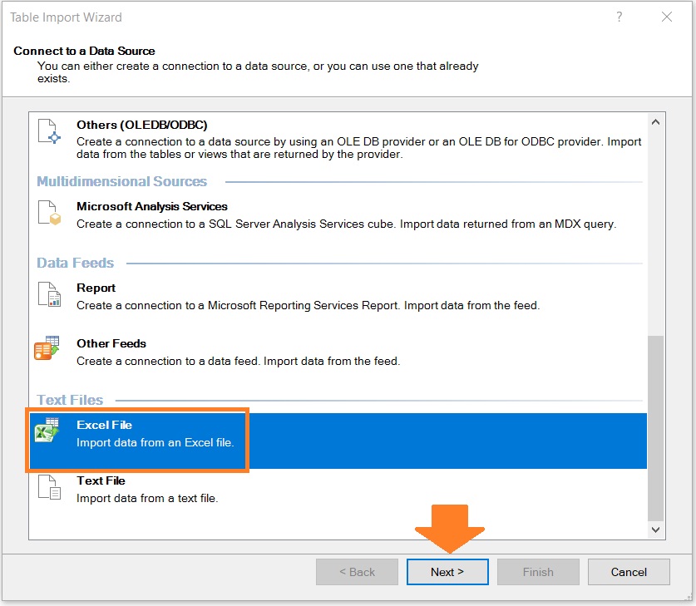This screenshot has width=696, height=606.
Task: Click 'Import data from a text file.' description
Action: [147, 498]
